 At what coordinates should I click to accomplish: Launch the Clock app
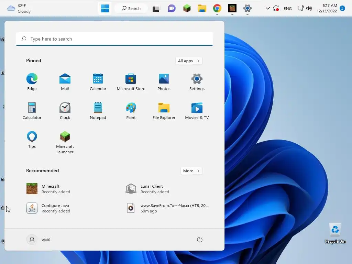coord(65,111)
